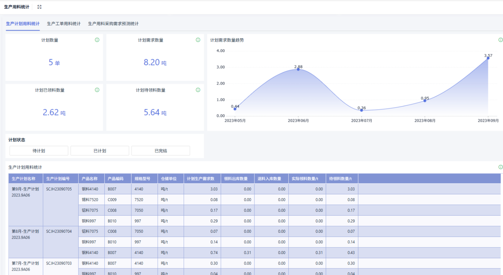Click info icon on 计划需求数量趋势 chart
The image size is (503, 275).
(500, 40)
